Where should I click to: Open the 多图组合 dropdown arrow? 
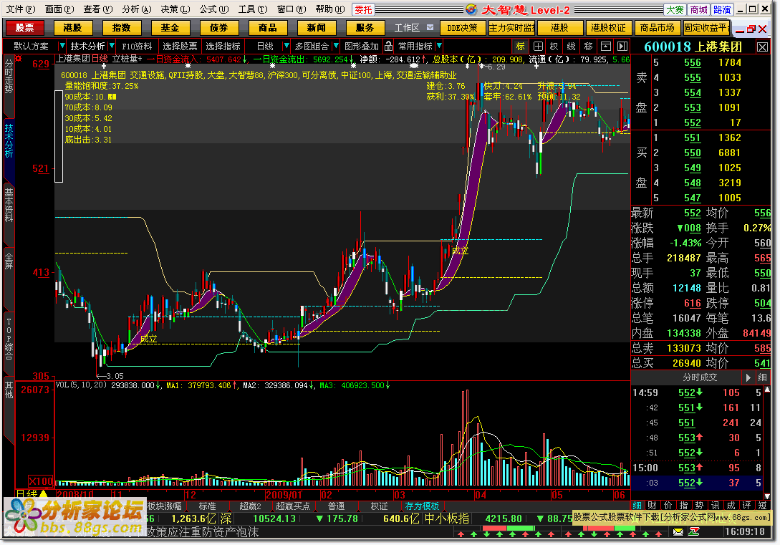click(336, 47)
